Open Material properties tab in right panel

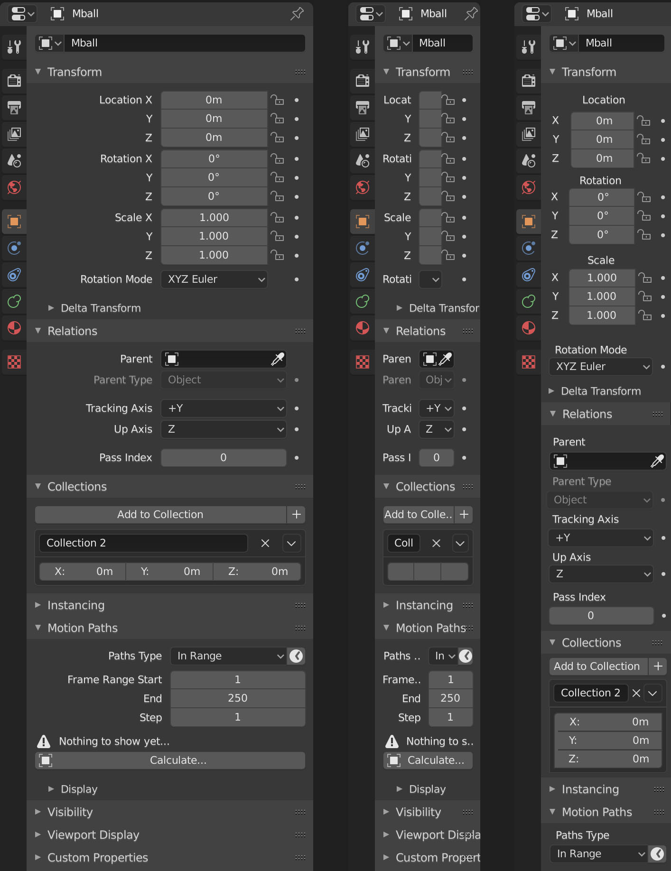pyautogui.click(x=529, y=327)
